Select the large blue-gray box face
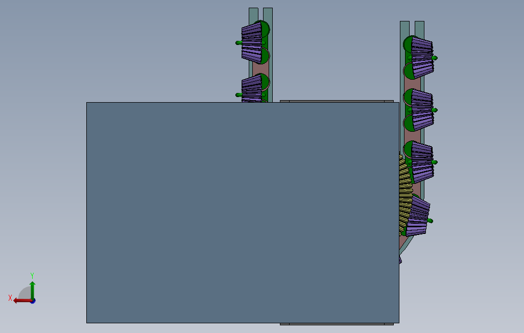 (x=243, y=212)
